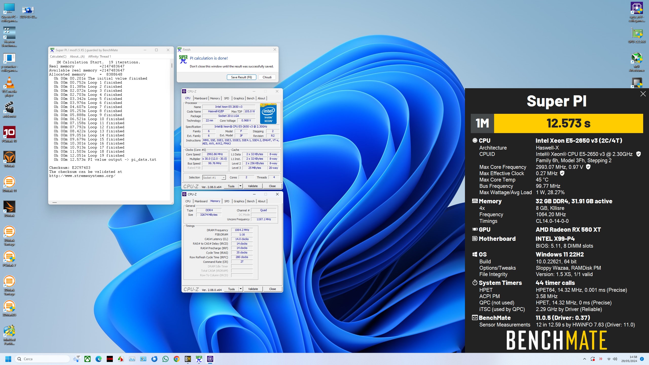This screenshot has height=365, width=649.
Task: Switch to Graphics tab in upper CPU-Z
Action: 239,98
